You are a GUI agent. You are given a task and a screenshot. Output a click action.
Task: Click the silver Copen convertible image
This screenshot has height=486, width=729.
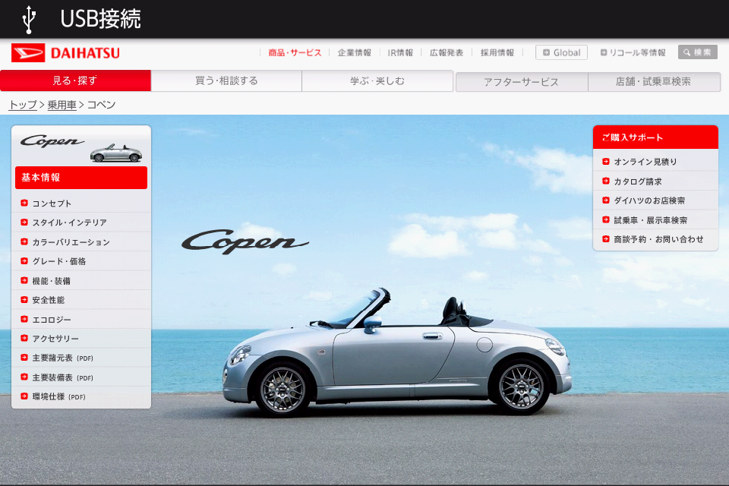pyautogui.click(x=396, y=352)
